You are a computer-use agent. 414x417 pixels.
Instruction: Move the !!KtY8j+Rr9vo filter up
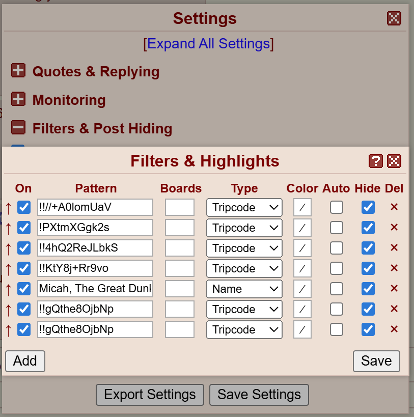[9, 269]
